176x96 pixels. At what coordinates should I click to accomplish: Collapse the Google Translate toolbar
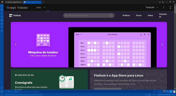pos(170,7)
